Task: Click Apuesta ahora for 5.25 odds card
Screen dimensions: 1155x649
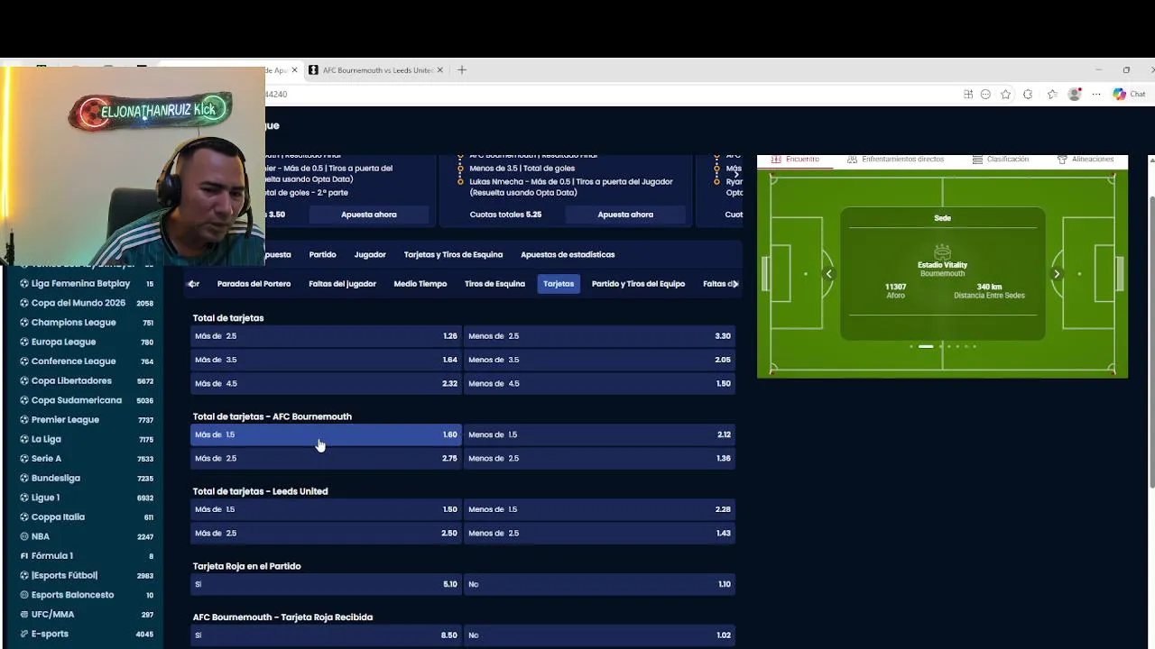Action: click(625, 215)
